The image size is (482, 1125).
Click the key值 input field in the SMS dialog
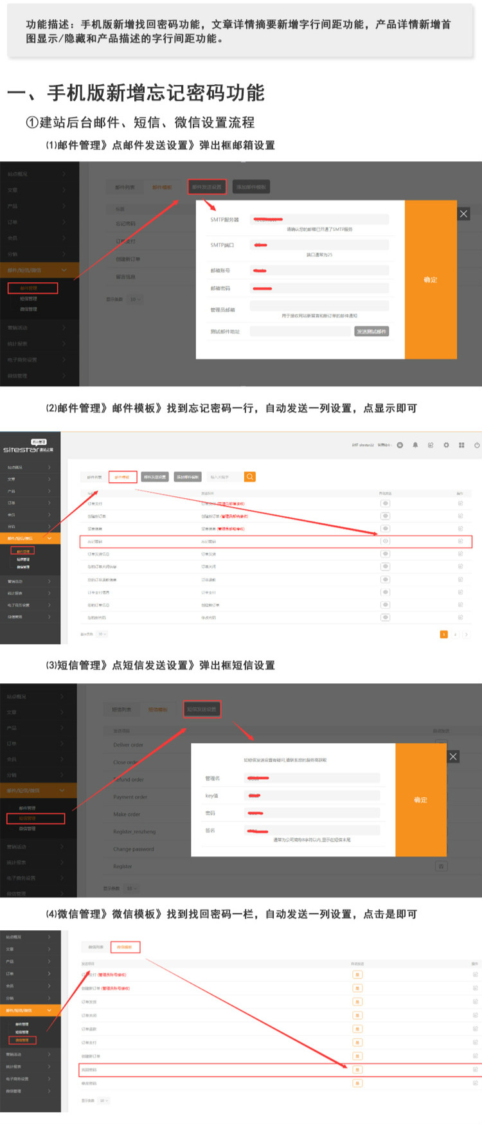click(x=313, y=796)
